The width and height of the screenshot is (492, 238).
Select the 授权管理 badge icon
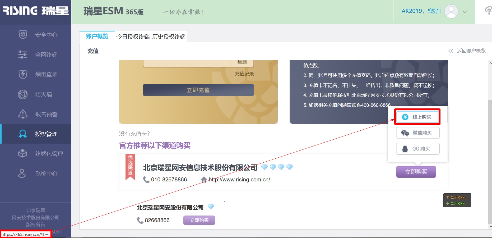(23, 134)
